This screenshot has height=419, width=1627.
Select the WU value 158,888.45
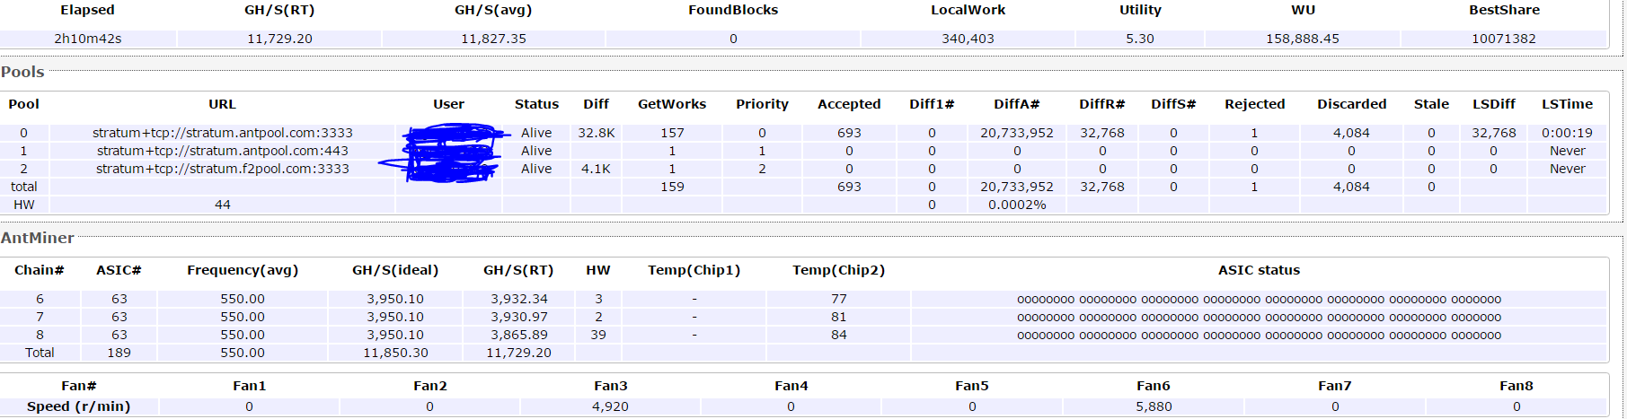click(1302, 39)
